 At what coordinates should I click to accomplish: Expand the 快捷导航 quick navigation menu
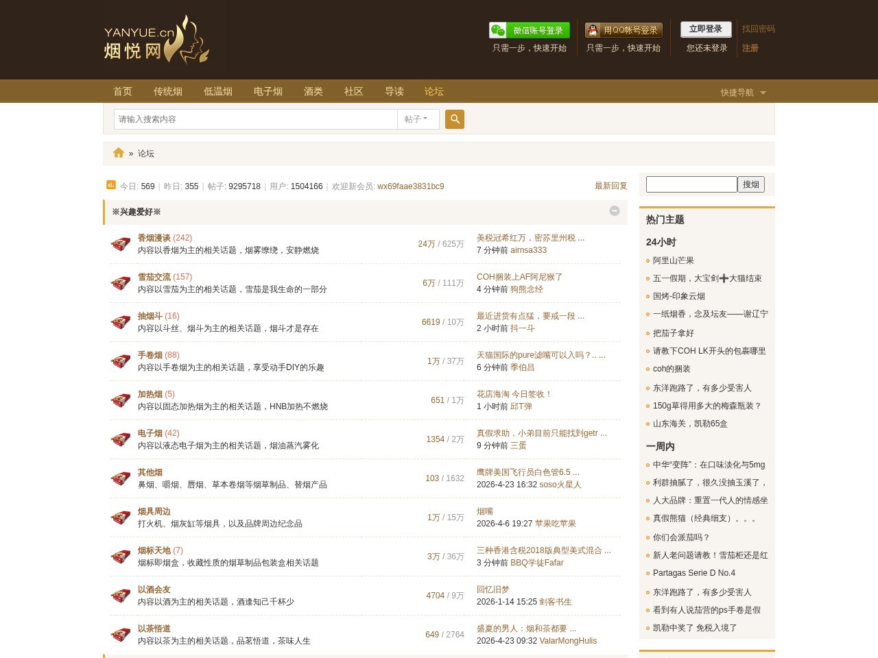[743, 93]
